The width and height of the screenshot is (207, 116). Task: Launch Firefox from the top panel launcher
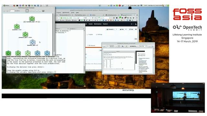click(x=14, y=5)
